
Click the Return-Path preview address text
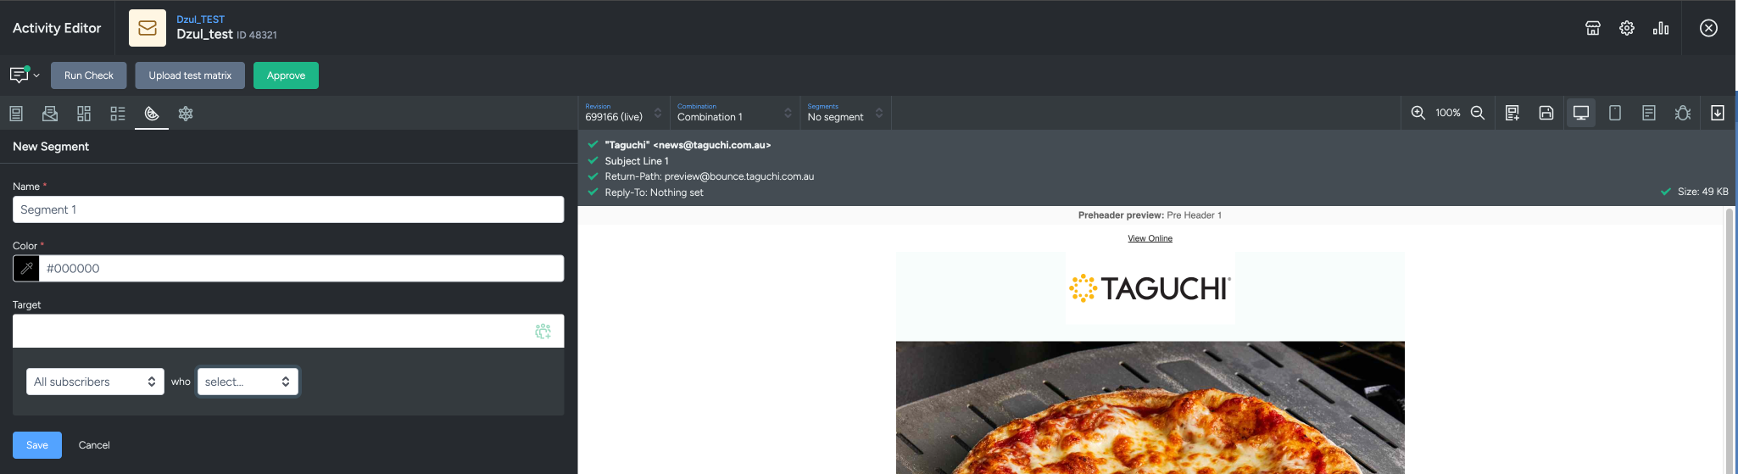tap(710, 176)
